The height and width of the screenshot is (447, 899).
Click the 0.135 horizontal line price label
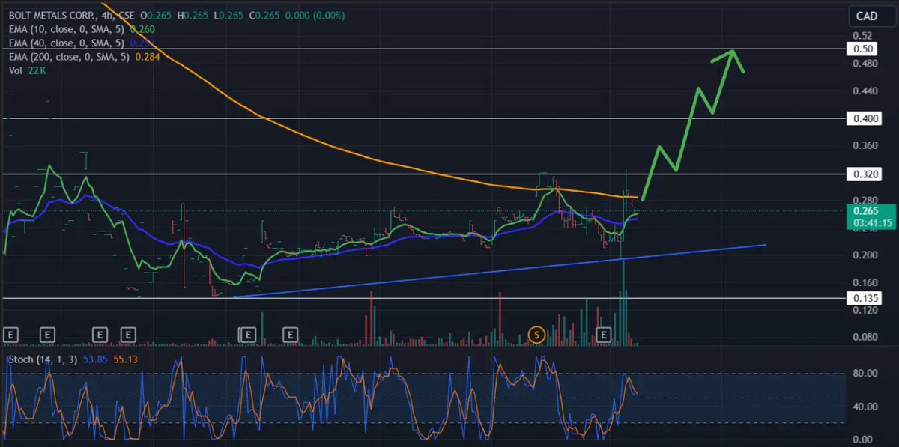(863, 297)
